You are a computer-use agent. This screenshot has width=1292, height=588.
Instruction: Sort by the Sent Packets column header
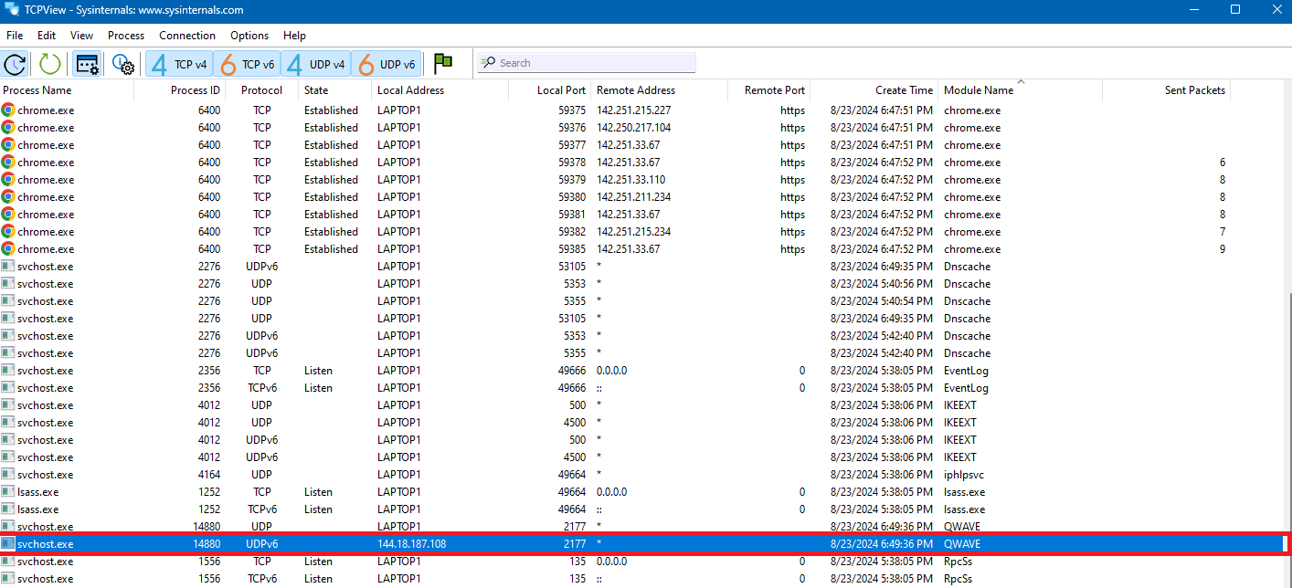point(1167,90)
